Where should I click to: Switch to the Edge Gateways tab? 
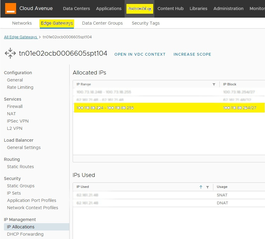coord(57,23)
